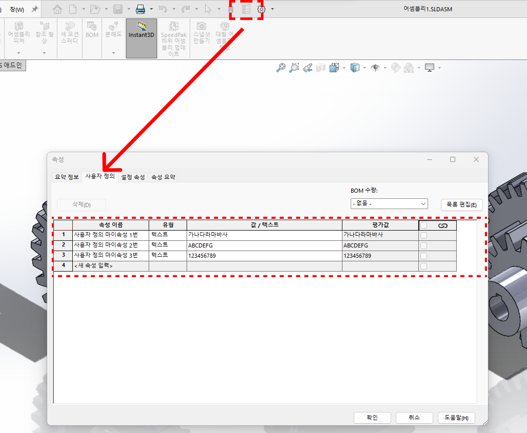The width and height of the screenshot is (527, 433).
Task: Check link box for row 1 property
Action: (424, 235)
